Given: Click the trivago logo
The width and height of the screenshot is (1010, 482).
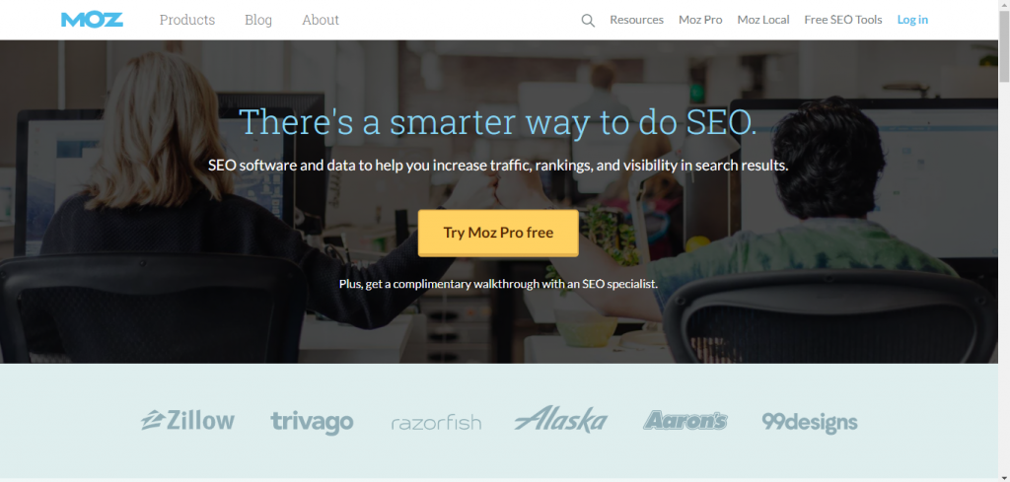Looking at the screenshot, I should point(312,422).
